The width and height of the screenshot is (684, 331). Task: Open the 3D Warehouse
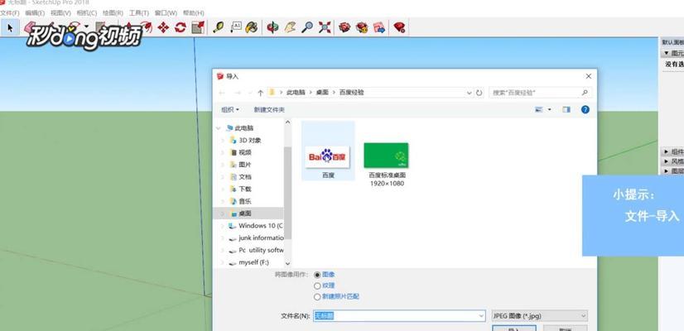click(x=344, y=27)
